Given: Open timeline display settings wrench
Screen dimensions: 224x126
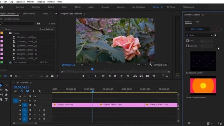Looking at the screenshot, I should point(40,91).
